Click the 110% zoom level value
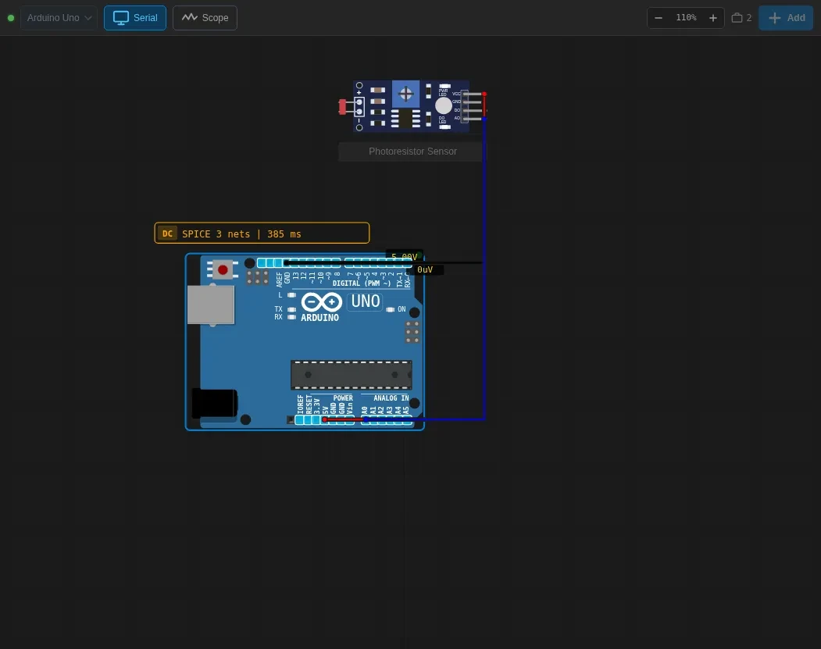This screenshot has width=821, height=649. pyautogui.click(x=686, y=18)
